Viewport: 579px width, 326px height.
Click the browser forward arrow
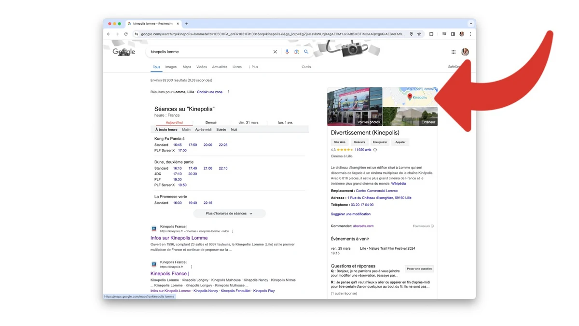tap(117, 34)
